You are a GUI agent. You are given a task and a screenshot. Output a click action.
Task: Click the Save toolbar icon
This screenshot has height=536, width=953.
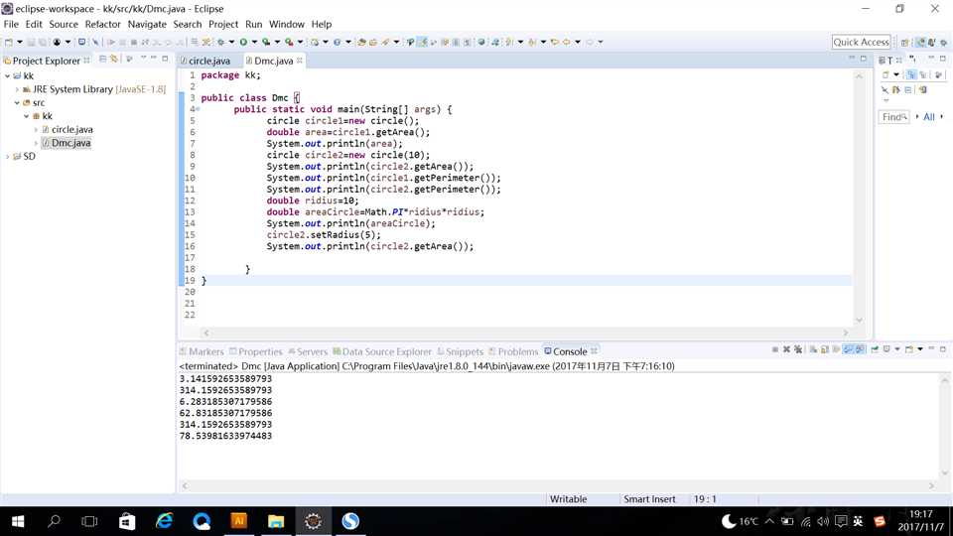(x=31, y=42)
